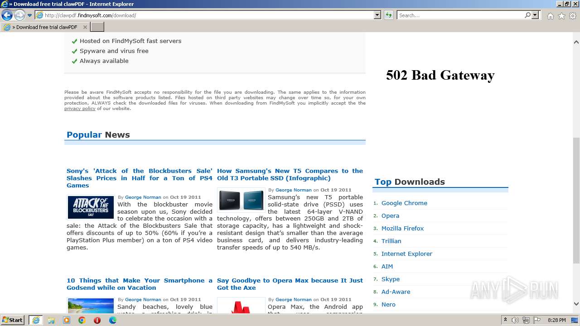Click the magnifier search icon
Viewport: 580px width, 326px height.
point(527,15)
